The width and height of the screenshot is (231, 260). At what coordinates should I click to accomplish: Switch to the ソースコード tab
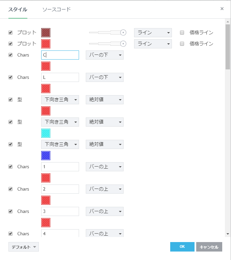(x=56, y=9)
